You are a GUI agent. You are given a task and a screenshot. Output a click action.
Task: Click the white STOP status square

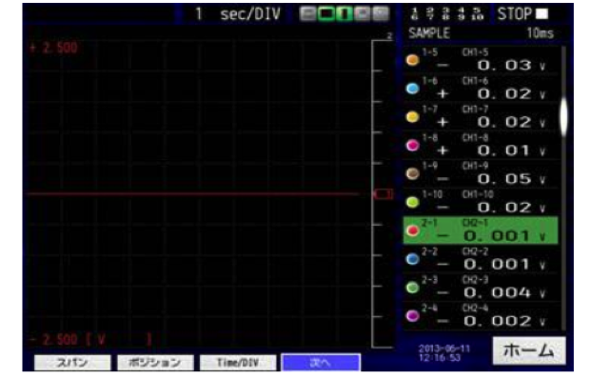tap(542, 14)
